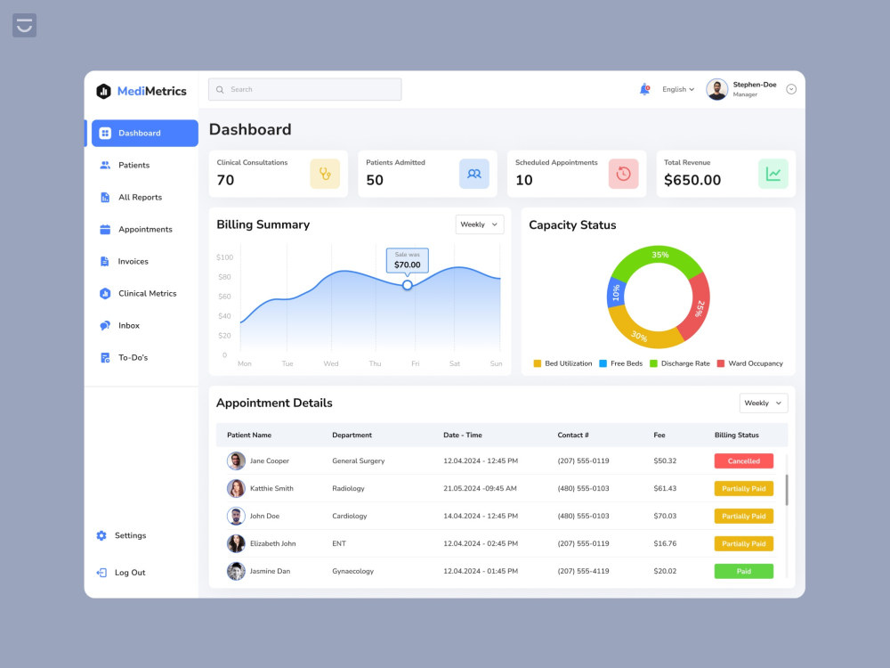Click the All Reports document icon

coord(105,197)
